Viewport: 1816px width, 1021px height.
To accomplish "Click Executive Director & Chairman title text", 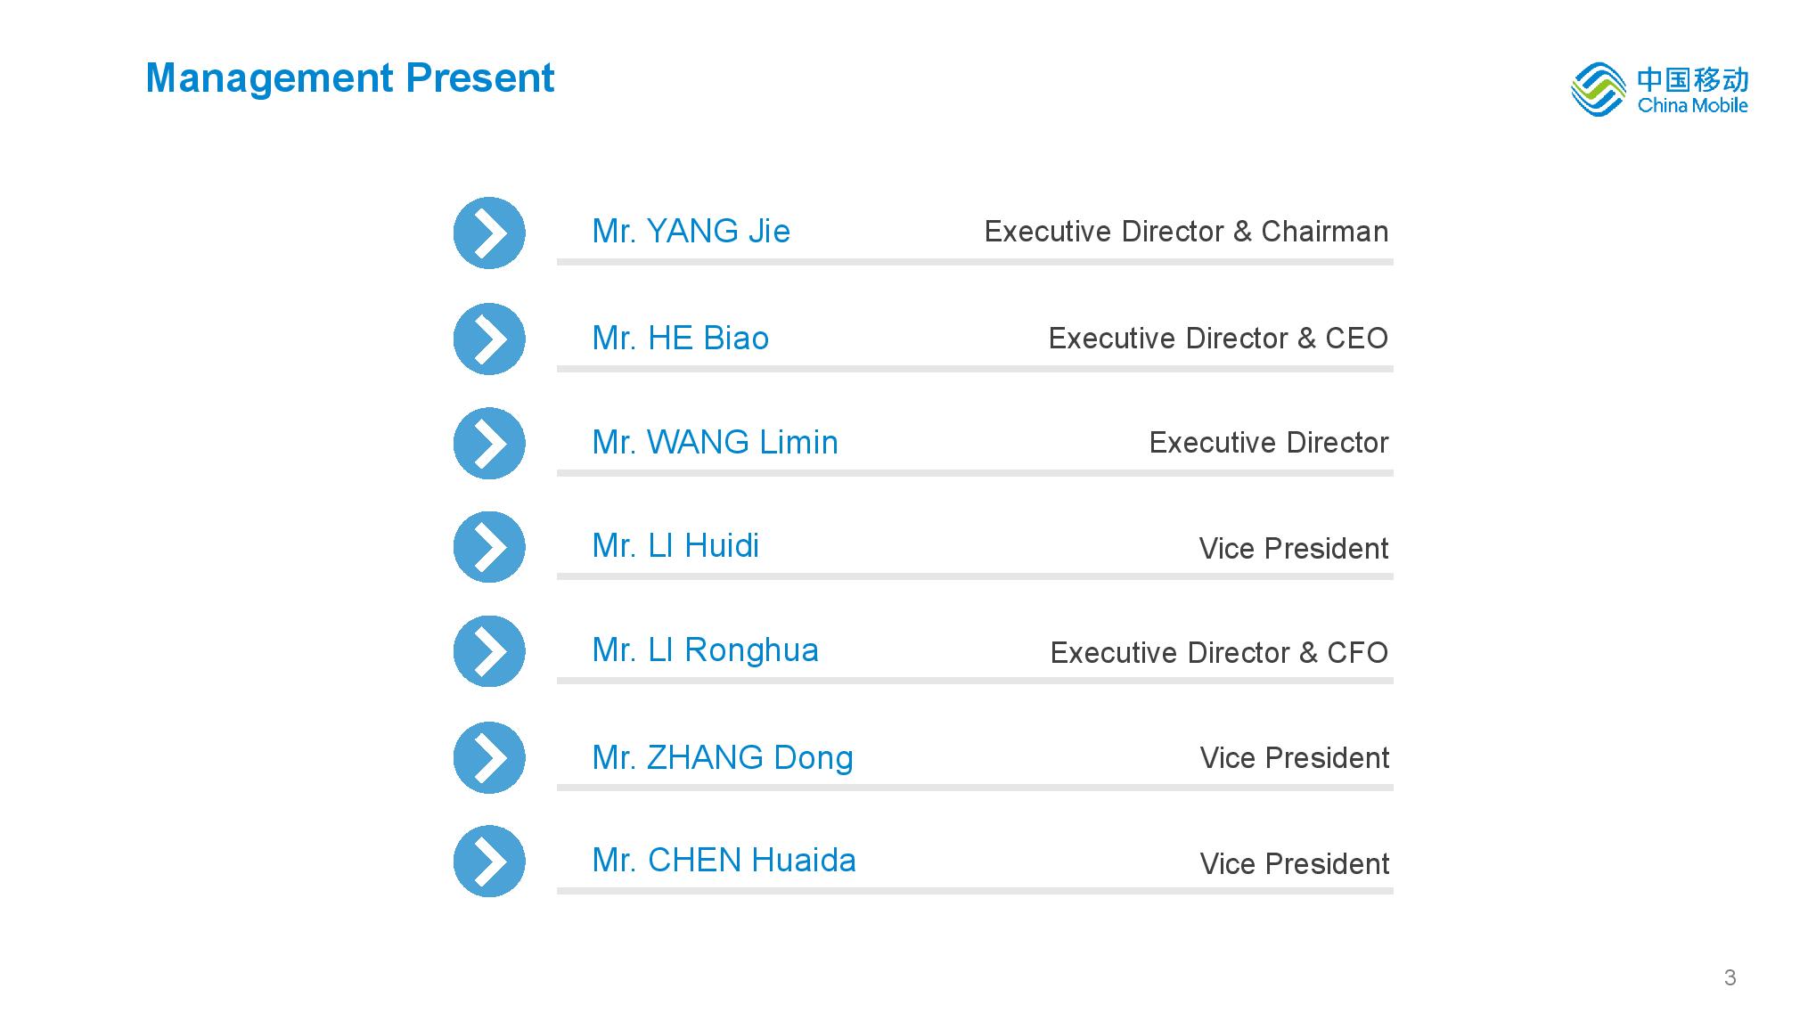I will click(1186, 232).
